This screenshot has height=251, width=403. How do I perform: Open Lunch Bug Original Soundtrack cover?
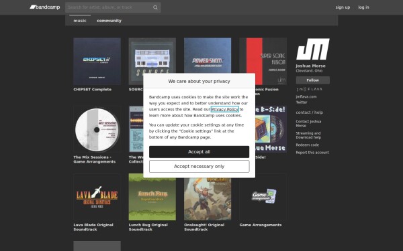coord(152,197)
